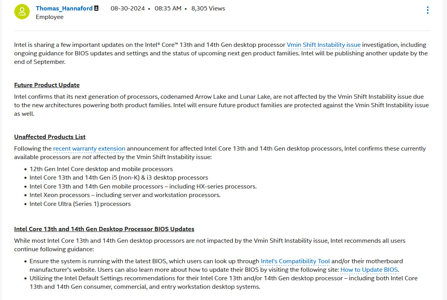
Task: Open Thomas_Hannaford's profile link
Action: coord(64,8)
